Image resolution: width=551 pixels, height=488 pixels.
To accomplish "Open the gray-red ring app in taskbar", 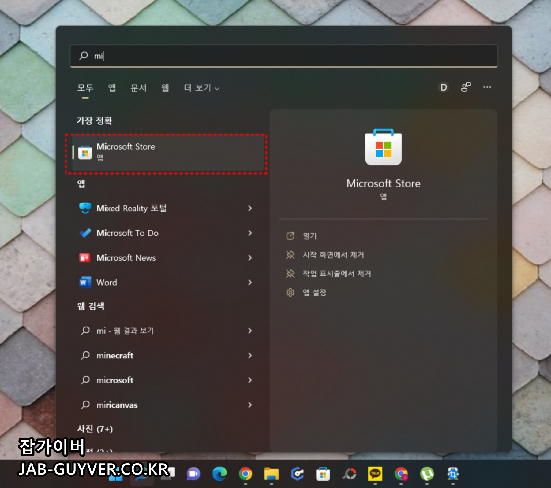I will 349,474.
